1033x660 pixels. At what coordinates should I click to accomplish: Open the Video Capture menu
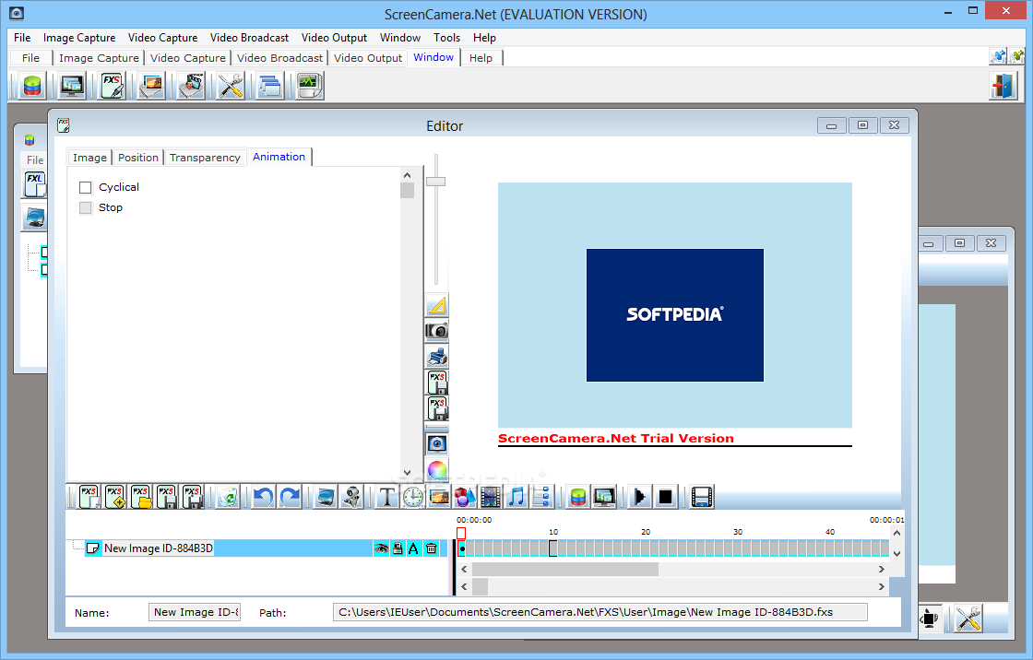(162, 38)
